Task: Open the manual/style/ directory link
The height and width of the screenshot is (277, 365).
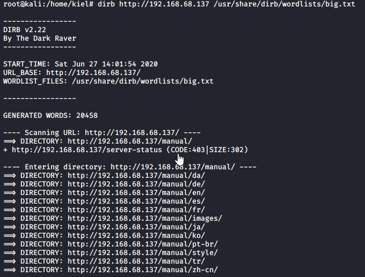Action: (x=143, y=252)
